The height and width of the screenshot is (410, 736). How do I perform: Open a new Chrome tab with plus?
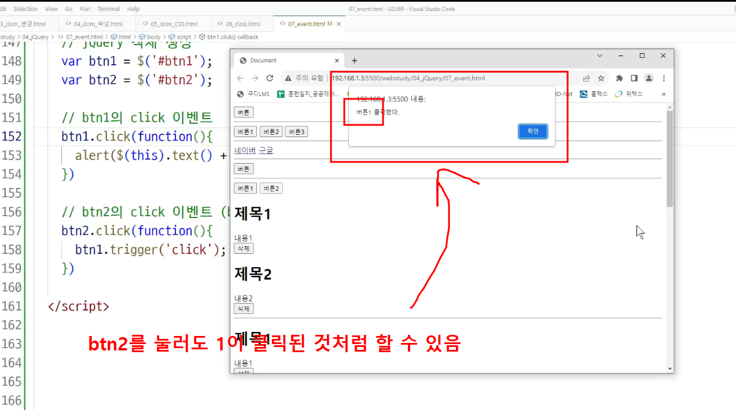click(x=355, y=60)
